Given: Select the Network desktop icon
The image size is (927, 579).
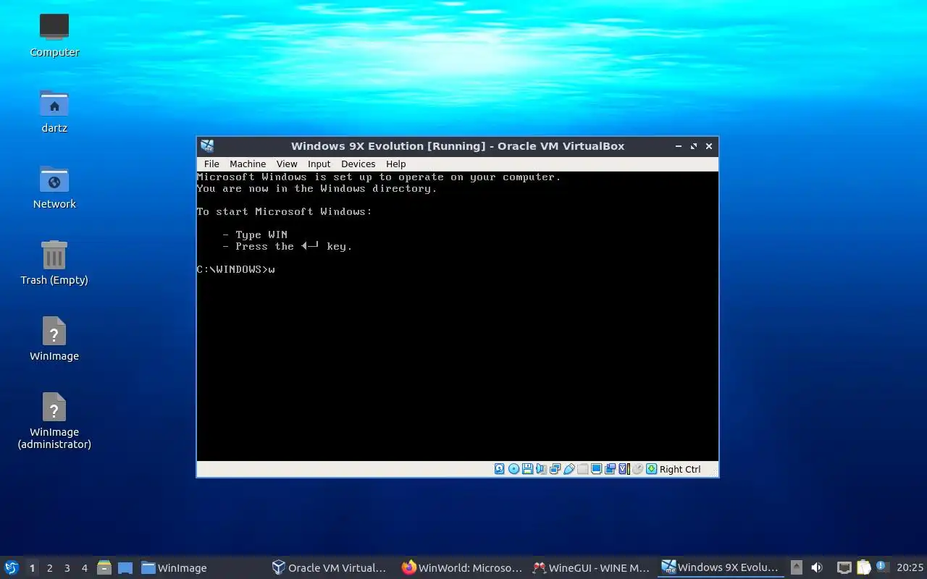Looking at the screenshot, I should (x=54, y=187).
